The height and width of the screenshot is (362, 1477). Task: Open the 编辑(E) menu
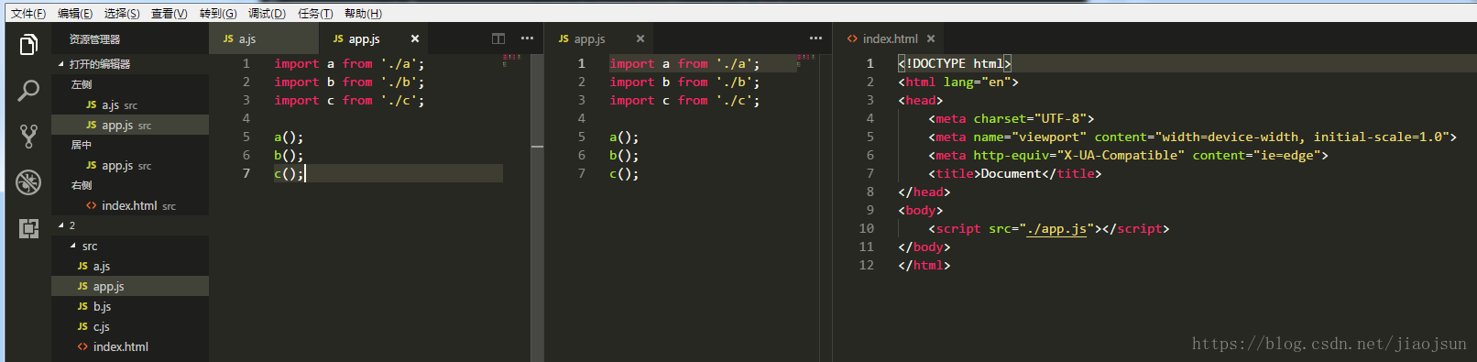(x=75, y=13)
